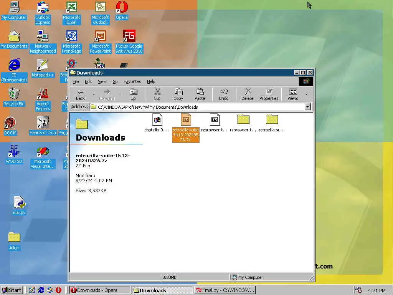Delete the selected file
This screenshot has width=393, height=295.
click(x=248, y=94)
